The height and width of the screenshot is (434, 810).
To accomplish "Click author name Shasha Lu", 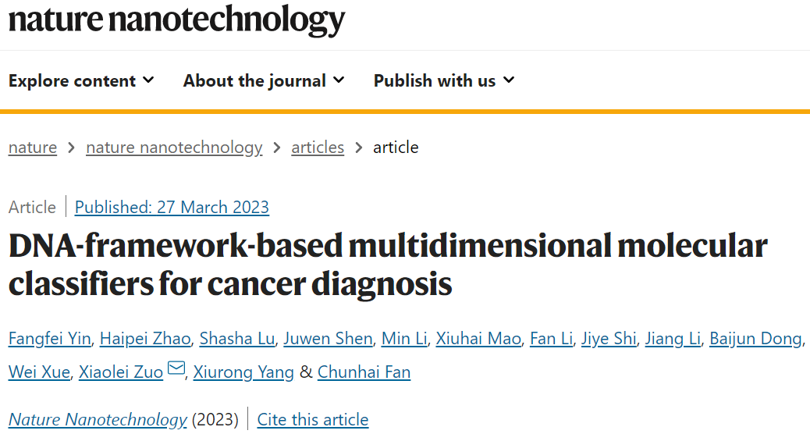I will coord(236,339).
